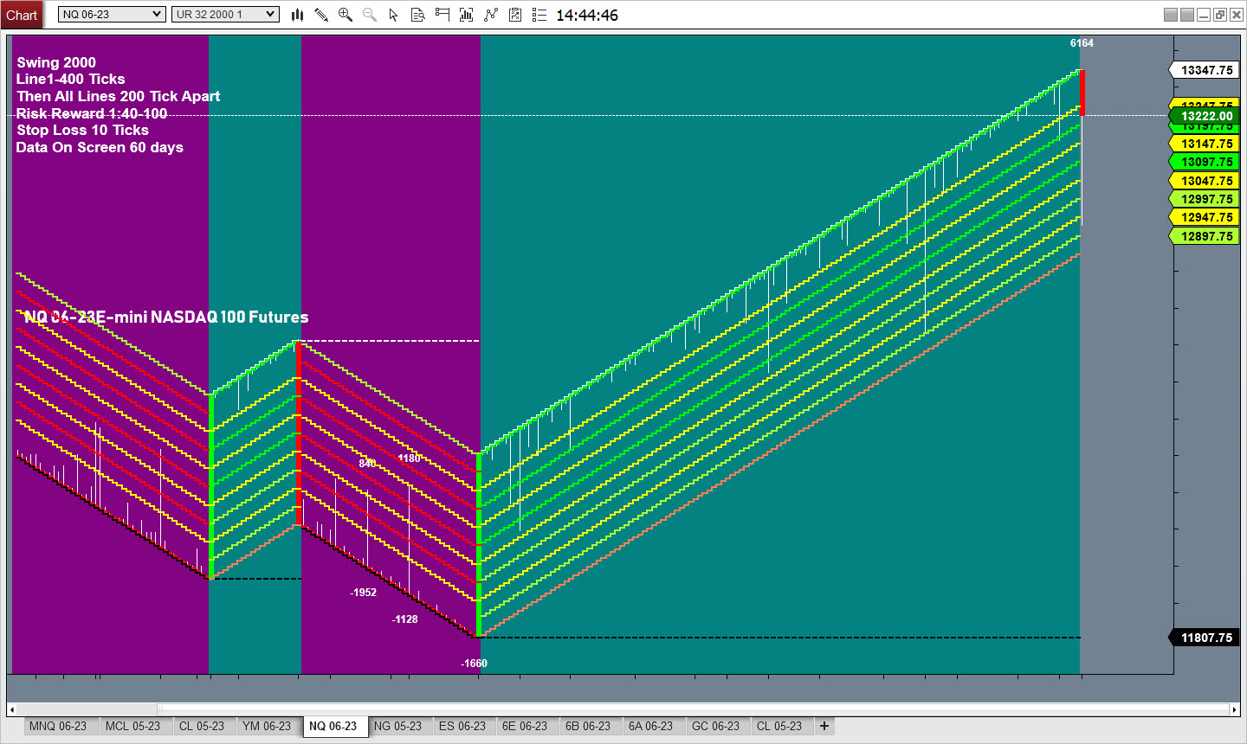
Task: Open the data series bars icon
Action: click(x=466, y=15)
